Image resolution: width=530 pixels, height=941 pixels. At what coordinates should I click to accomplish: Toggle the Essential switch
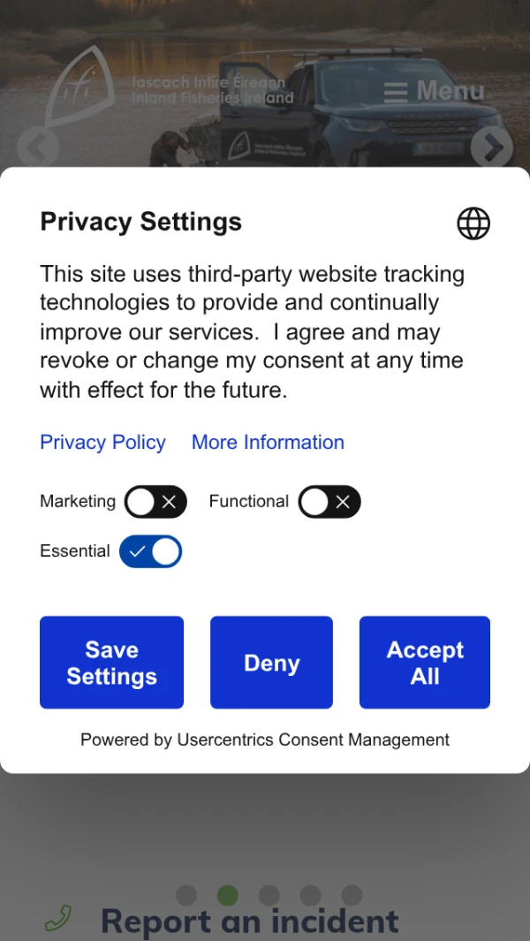(x=151, y=551)
